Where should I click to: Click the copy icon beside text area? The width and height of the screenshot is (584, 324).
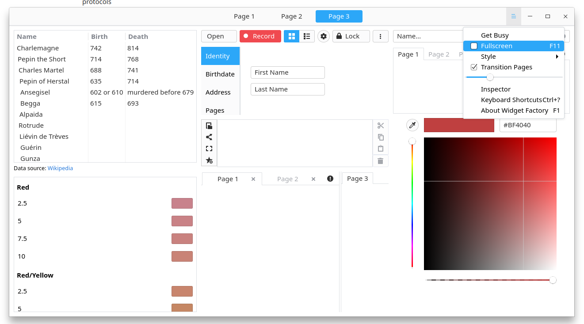tap(381, 137)
